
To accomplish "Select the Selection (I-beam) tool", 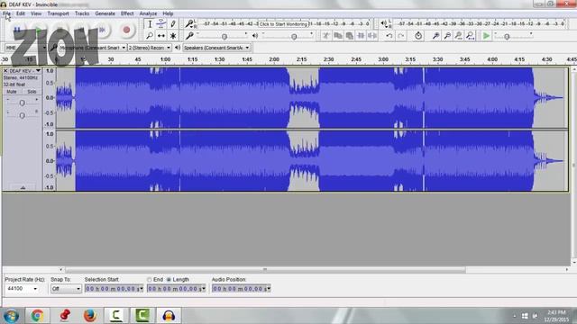I will 150,24.
